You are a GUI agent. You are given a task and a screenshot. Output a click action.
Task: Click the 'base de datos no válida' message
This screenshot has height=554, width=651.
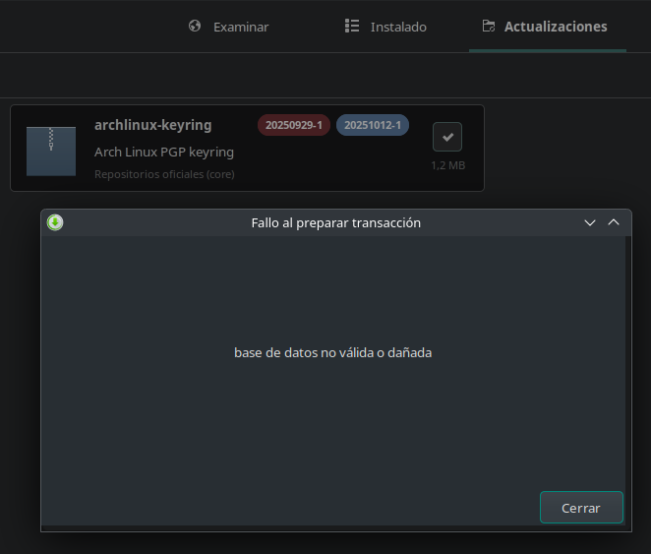[x=332, y=352]
